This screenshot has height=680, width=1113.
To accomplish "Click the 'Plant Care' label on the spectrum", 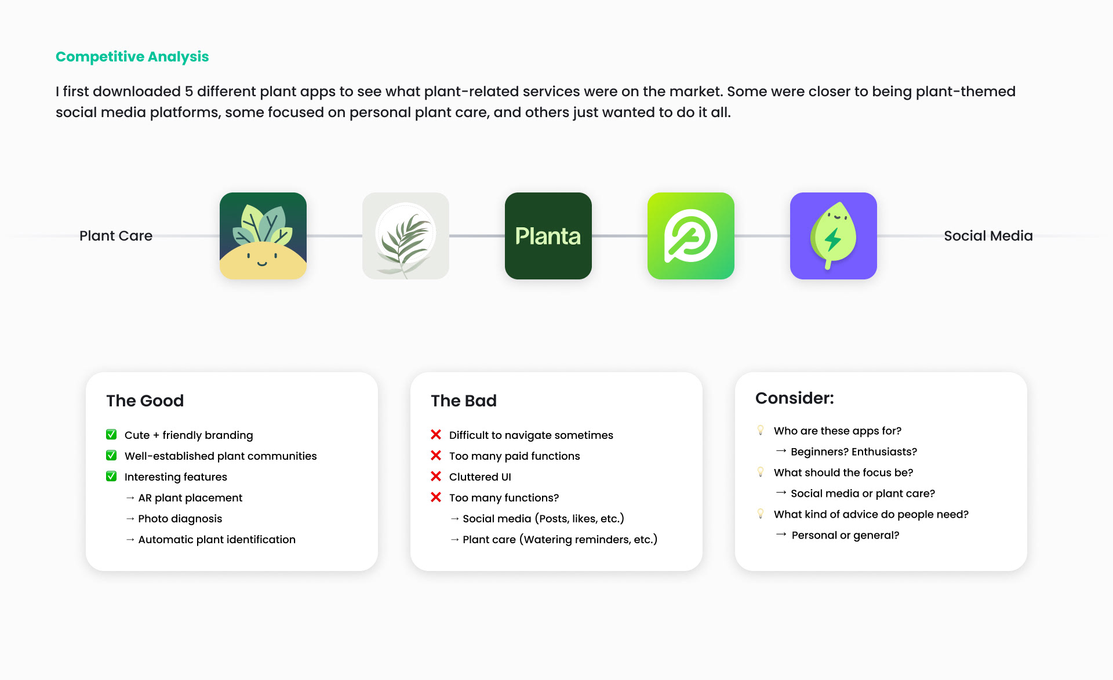I will (116, 236).
